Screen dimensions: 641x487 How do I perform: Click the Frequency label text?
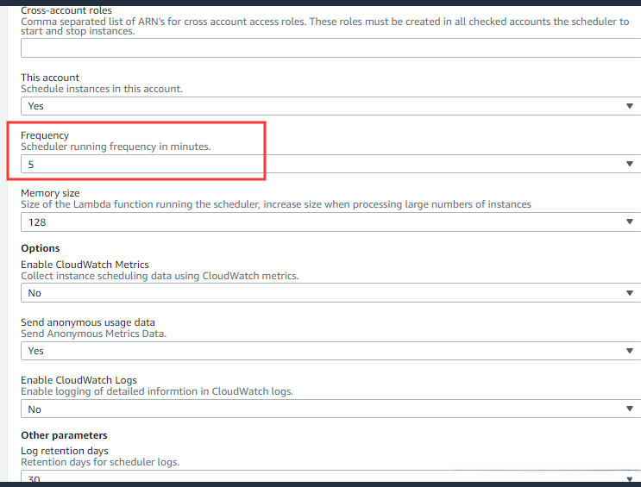pyautogui.click(x=45, y=135)
